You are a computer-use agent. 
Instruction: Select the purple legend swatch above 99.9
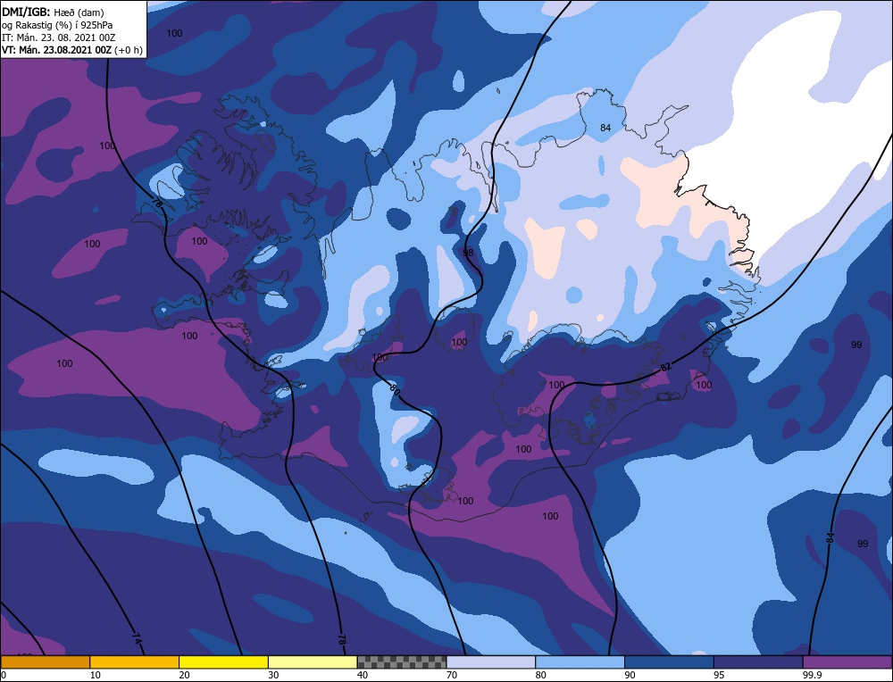point(847,661)
